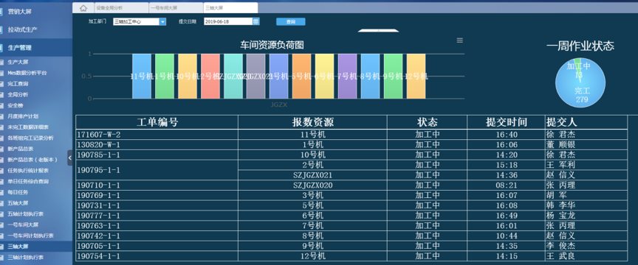Select the icon beside 生产大屏

coord(1,63)
